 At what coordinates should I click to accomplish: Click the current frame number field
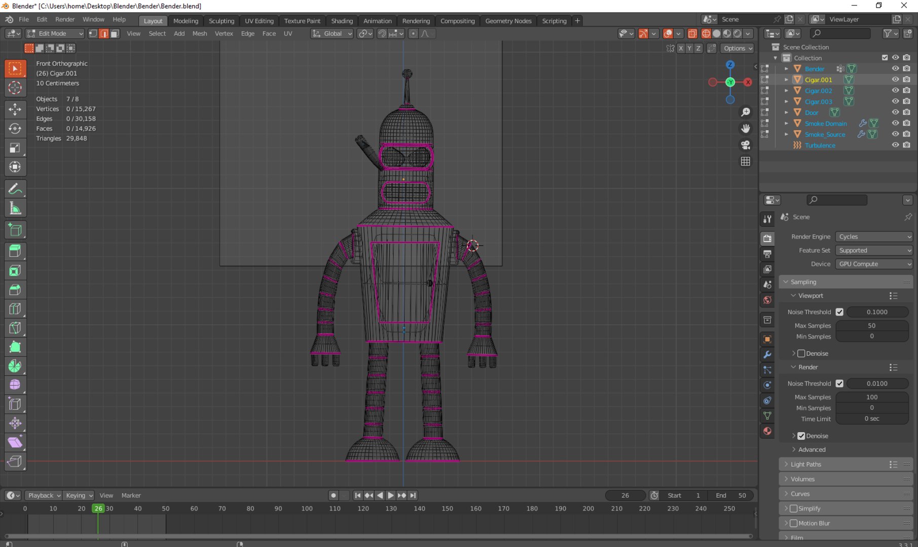click(x=625, y=495)
